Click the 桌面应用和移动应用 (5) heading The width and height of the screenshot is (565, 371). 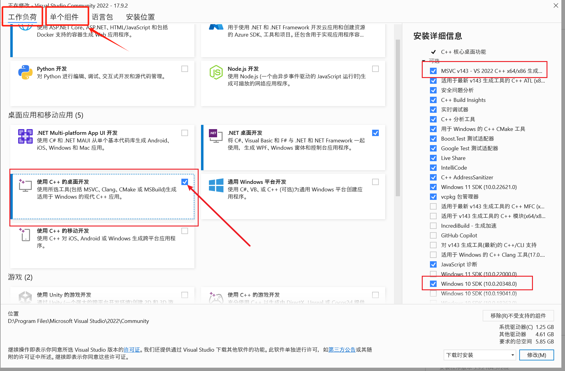point(46,115)
